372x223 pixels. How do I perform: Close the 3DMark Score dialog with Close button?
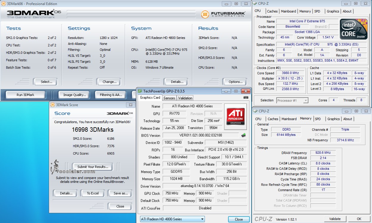tap(120, 206)
